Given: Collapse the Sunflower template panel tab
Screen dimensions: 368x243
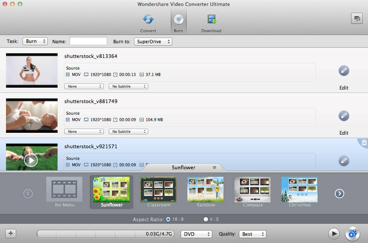Looking at the screenshot, I should [x=214, y=167].
